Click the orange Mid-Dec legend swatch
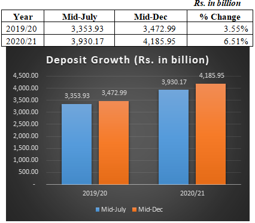This screenshot has height=223, width=255. coord(135,210)
